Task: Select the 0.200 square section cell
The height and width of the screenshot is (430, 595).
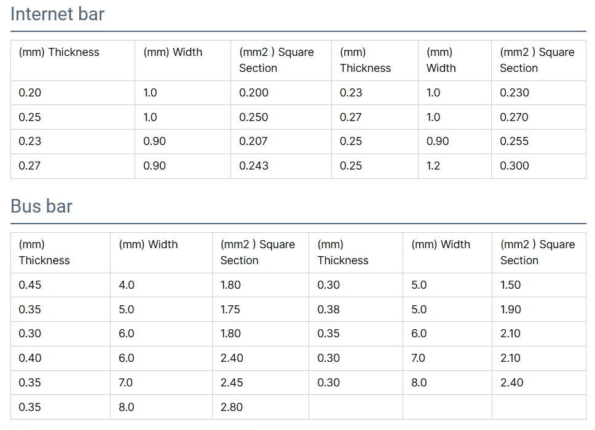Action: click(254, 93)
